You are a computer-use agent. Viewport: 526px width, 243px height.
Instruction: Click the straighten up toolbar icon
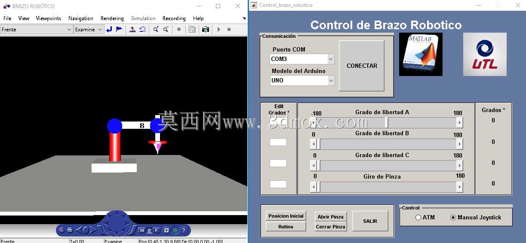(132, 29)
